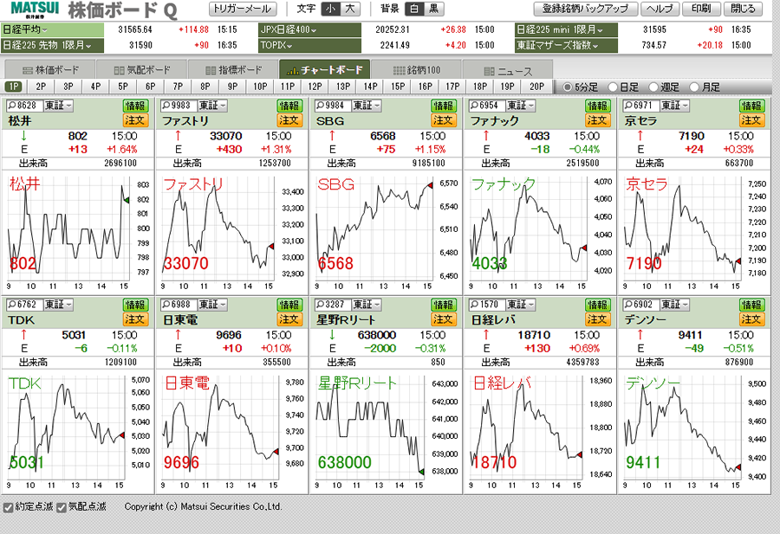The image size is (780, 534).
Task: Open the 東証 market dropdown for 6902
Action: click(x=675, y=304)
